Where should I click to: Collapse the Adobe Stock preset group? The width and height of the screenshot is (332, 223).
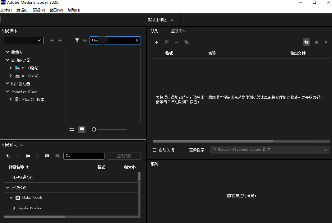coord(11,198)
